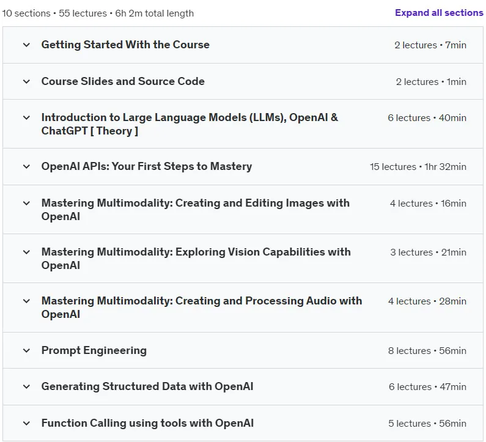The width and height of the screenshot is (486, 442).
Task: Select Function Calling using tools with OpenAI title
Action: click(x=147, y=423)
